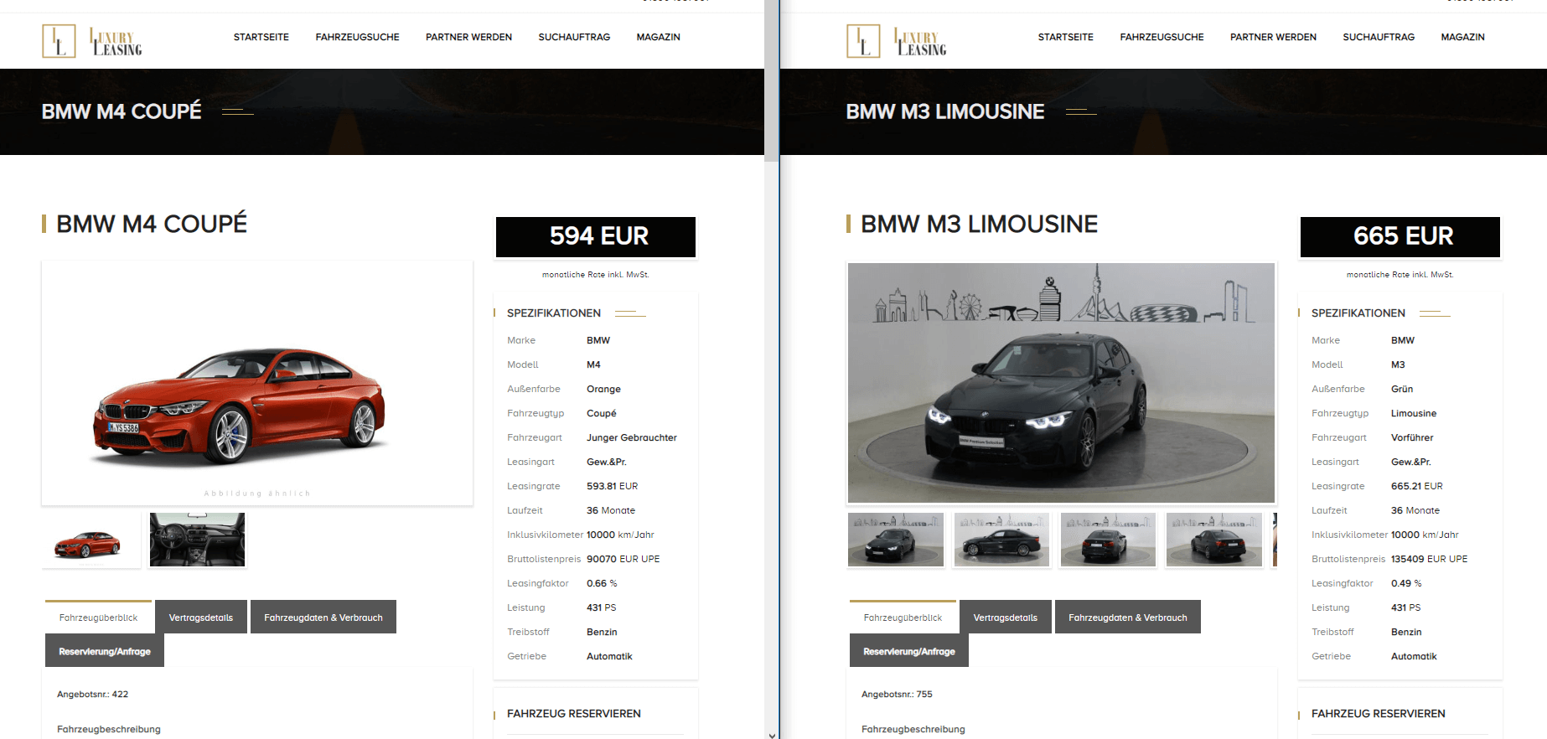
Task: Click Außenfarbe value Grün
Action: [1402, 389]
